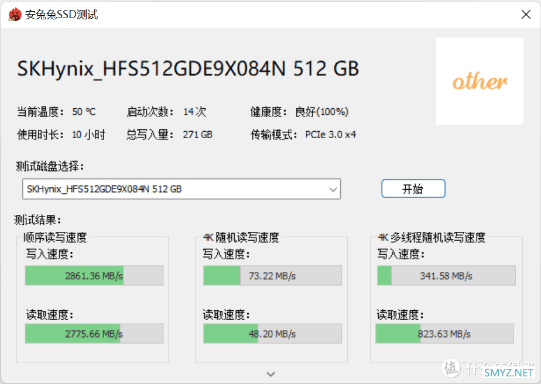Click the multithread write 341.58 MB/s bar
The image size is (541, 384).
(x=447, y=275)
